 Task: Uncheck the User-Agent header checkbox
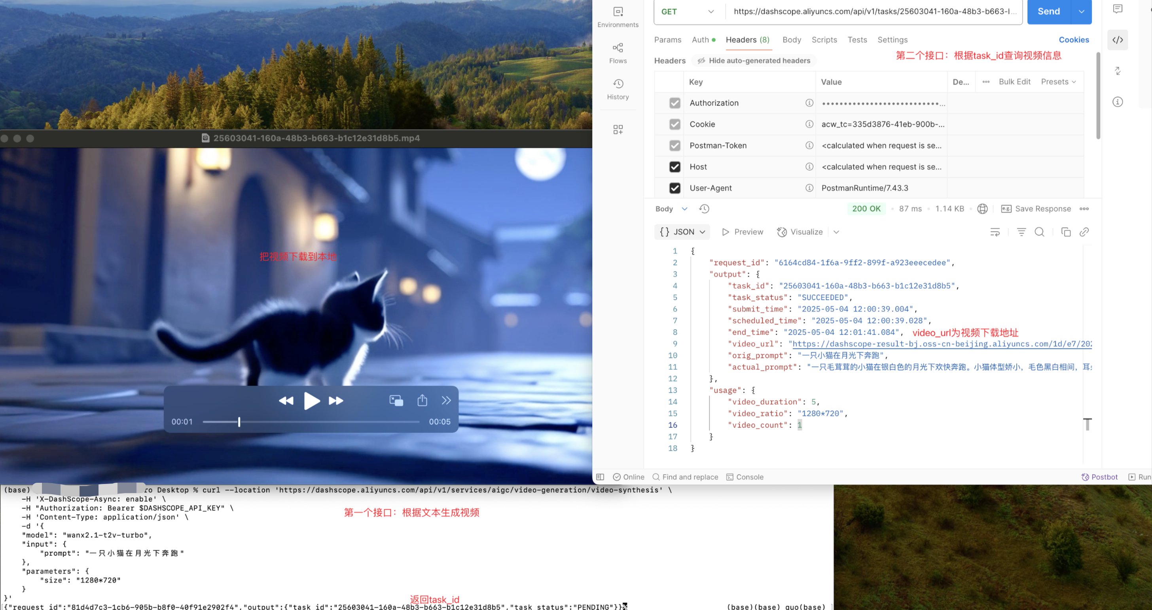click(x=675, y=188)
